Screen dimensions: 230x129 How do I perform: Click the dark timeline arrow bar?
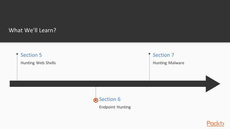coord(108,84)
